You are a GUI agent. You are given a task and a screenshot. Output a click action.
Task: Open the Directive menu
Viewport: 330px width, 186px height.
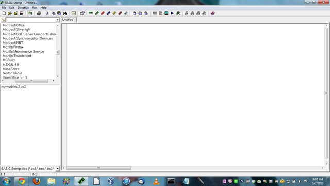[x=23, y=8]
